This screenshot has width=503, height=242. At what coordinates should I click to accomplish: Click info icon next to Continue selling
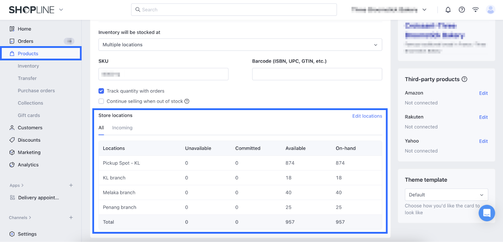187,101
